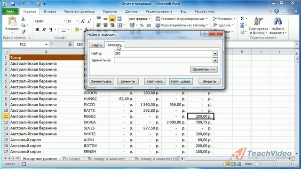Screen dimensions: 301x169
Task: Apply thousands separator 000 format
Action: click(x=149, y=25)
